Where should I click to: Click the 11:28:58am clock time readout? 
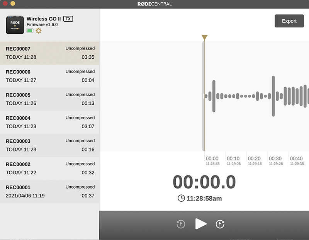click(x=204, y=198)
